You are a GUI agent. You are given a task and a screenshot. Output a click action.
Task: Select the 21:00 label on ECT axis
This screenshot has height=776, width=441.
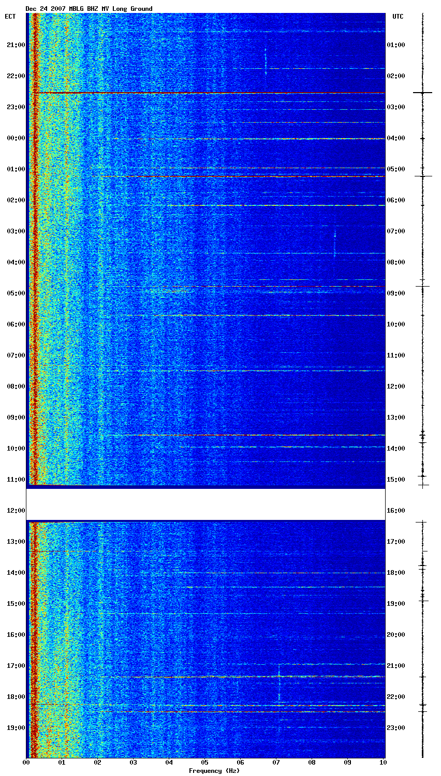click(x=16, y=45)
